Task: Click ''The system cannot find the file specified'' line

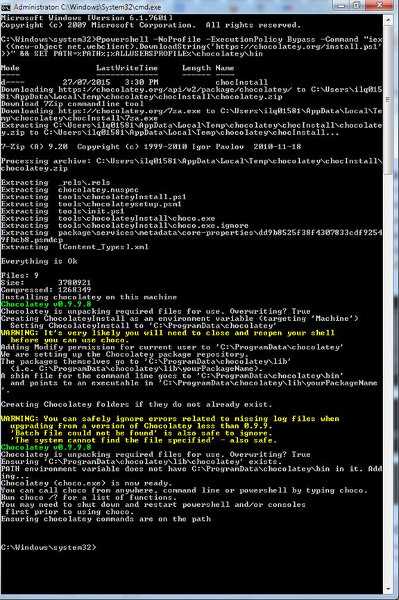Action: pos(144,440)
